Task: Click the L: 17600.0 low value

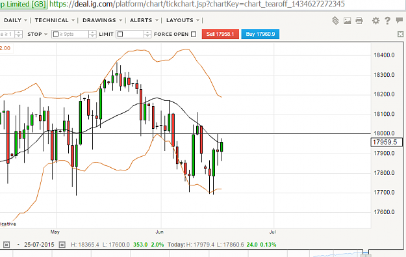Action: point(116,245)
